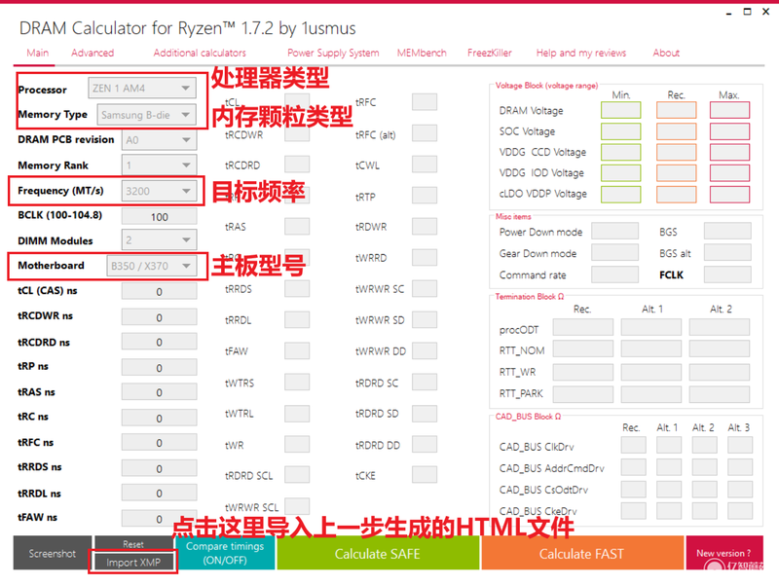Click the BCLK value field showing 100

tap(159, 216)
